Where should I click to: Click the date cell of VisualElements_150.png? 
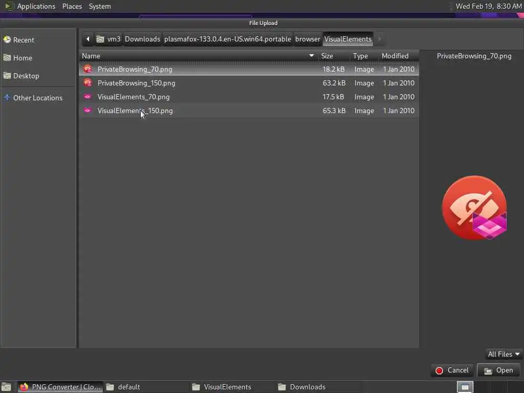pyautogui.click(x=399, y=111)
